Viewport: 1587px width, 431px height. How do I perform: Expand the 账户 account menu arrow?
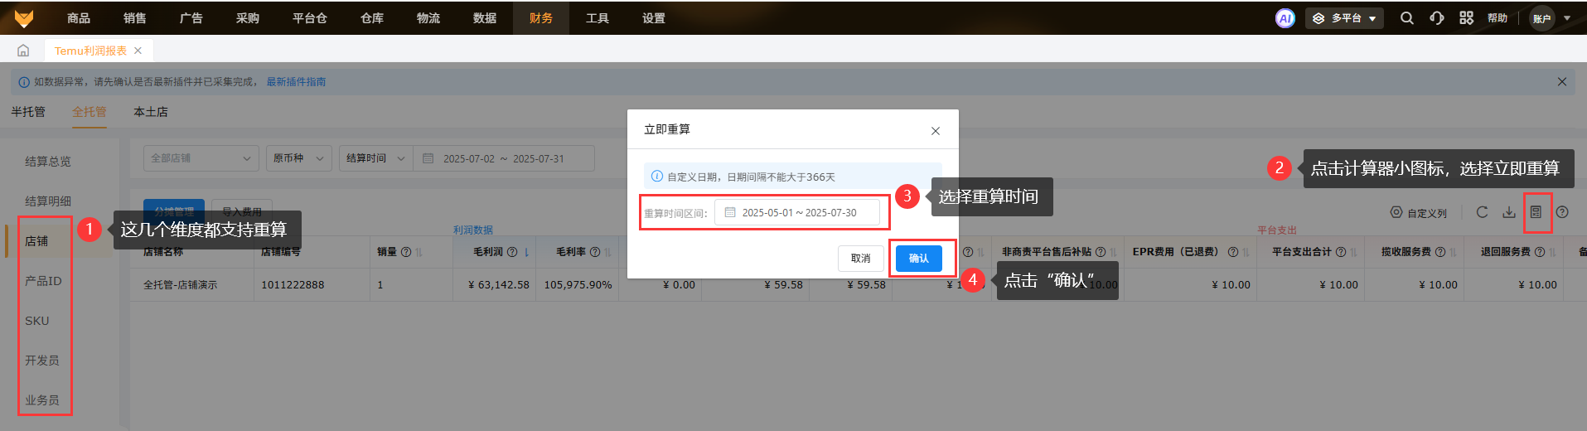1567,18
